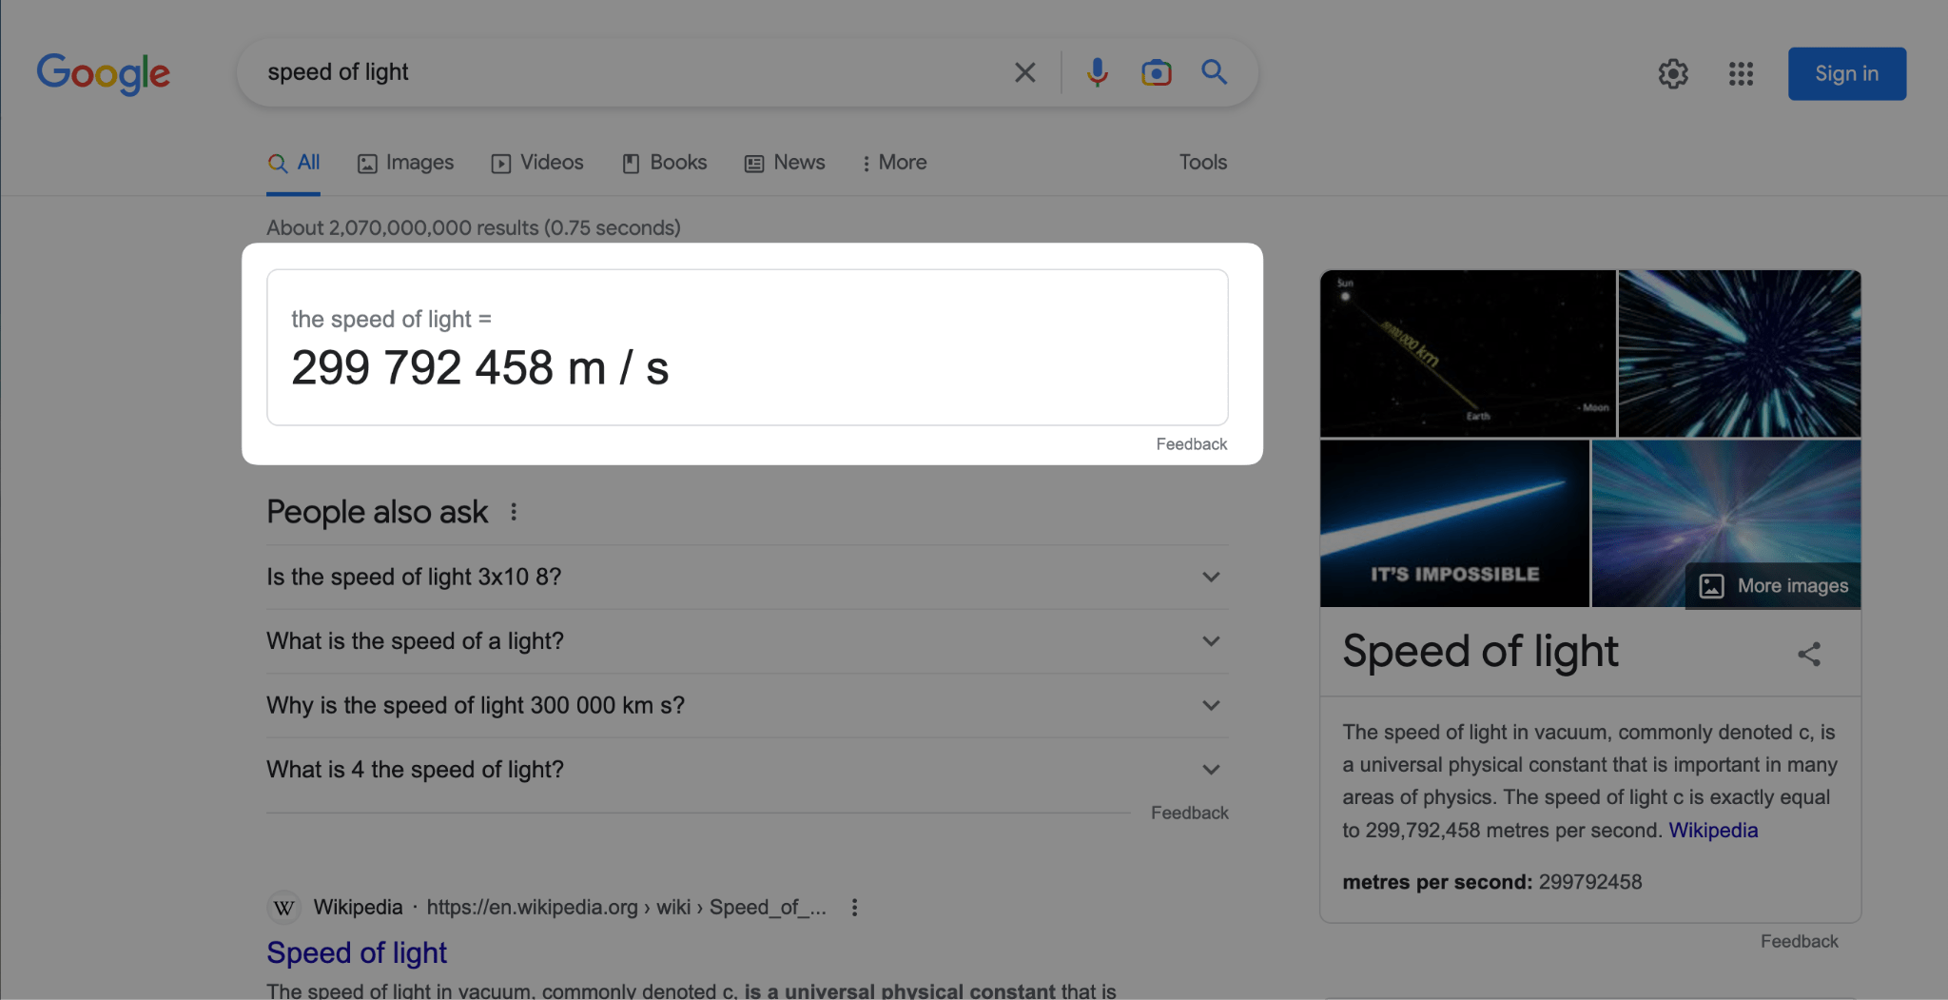The width and height of the screenshot is (1948, 1000).
Task: Open the quick settings gear
Action: [x=1673, y=73]
